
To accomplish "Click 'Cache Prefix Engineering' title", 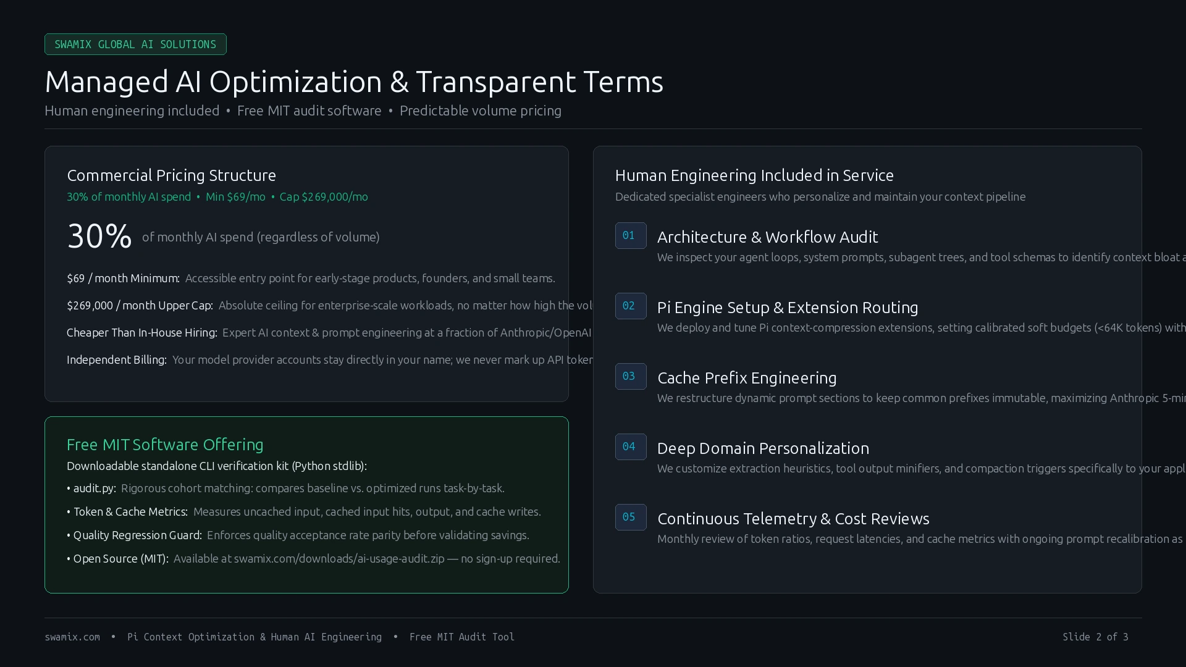I will [x=747, y=378].
